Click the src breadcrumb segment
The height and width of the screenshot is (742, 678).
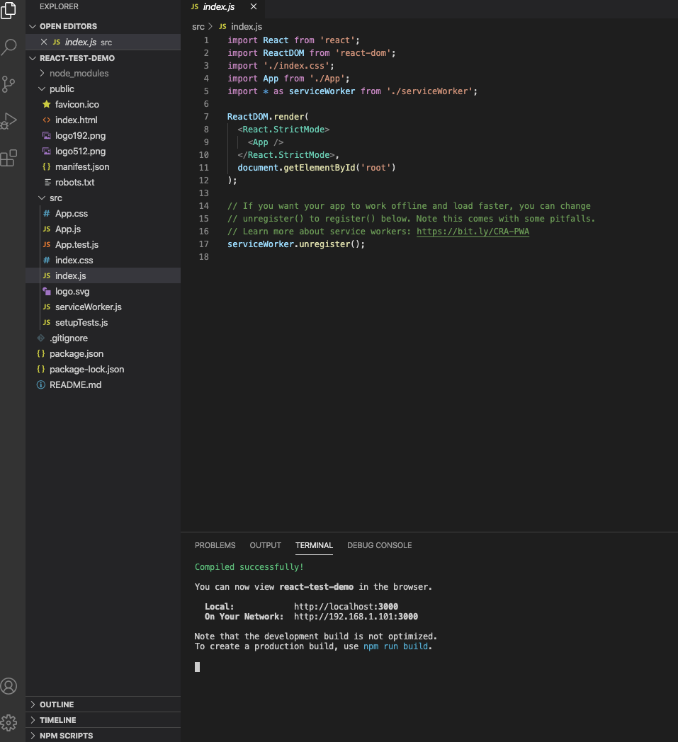(x=198, y=27)
